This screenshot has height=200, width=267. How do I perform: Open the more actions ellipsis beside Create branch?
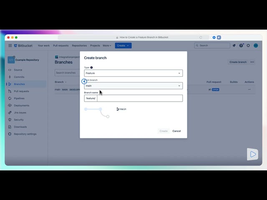coord(252,62)
